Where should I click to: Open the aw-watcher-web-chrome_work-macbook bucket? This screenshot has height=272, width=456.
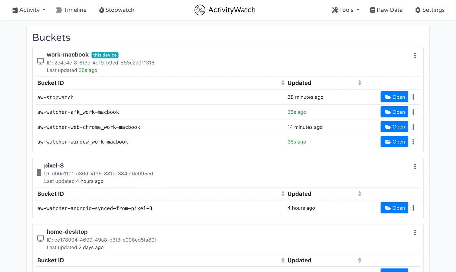[394, 127]
